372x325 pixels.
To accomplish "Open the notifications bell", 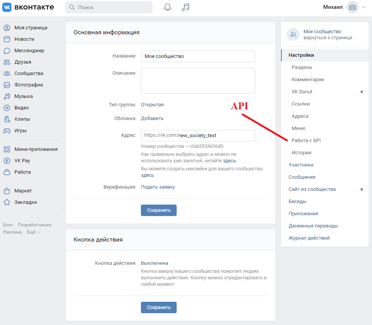I will pyautogui.click(x=168, y=7).
